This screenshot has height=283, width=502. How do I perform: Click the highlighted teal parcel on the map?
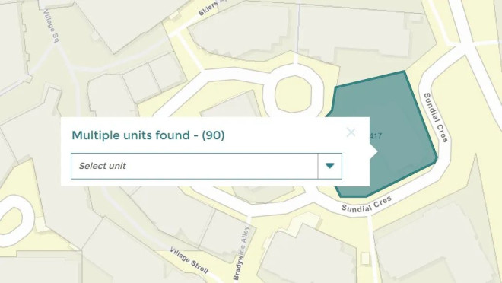[402, 128]
